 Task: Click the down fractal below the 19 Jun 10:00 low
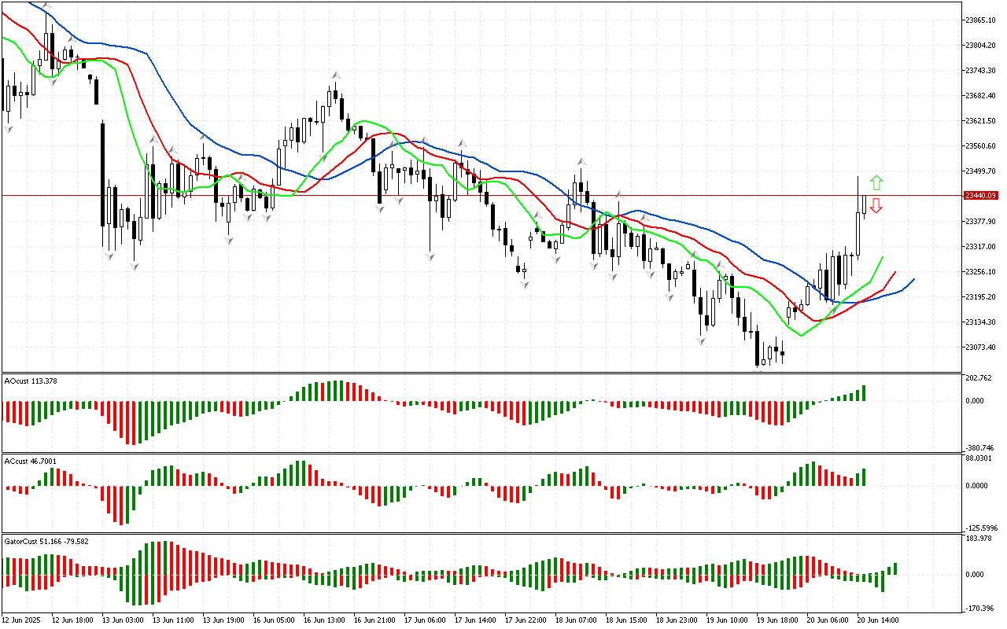[x=700, y=341]
